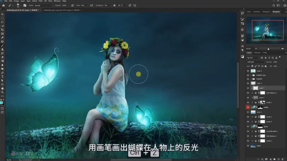Click the foreground cyan color swatch
Image resolution: width=287 pixels, height=161 pixels.
1,103
